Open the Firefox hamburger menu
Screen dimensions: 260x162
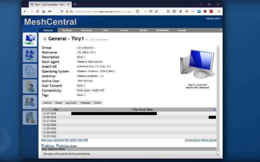click(219, 11)
